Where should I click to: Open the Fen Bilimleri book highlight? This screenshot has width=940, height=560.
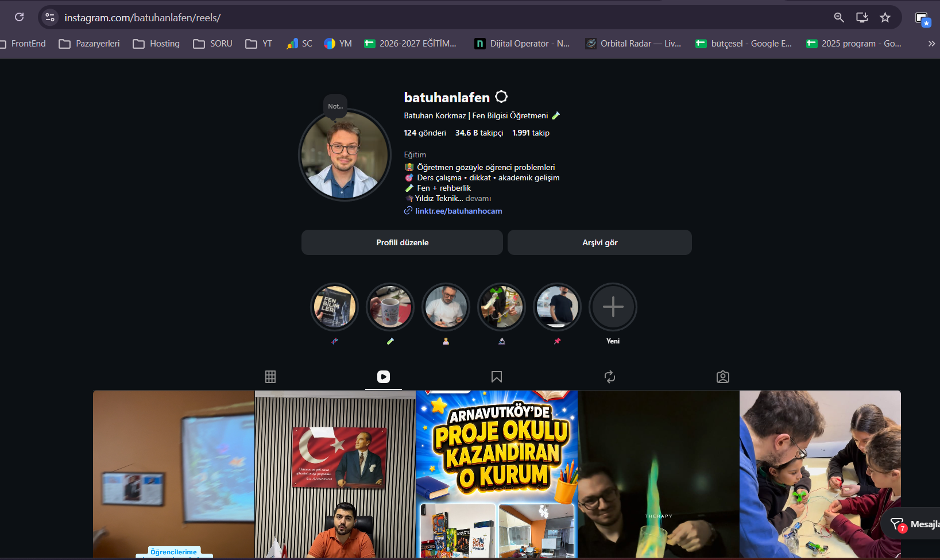pos(334,307)
